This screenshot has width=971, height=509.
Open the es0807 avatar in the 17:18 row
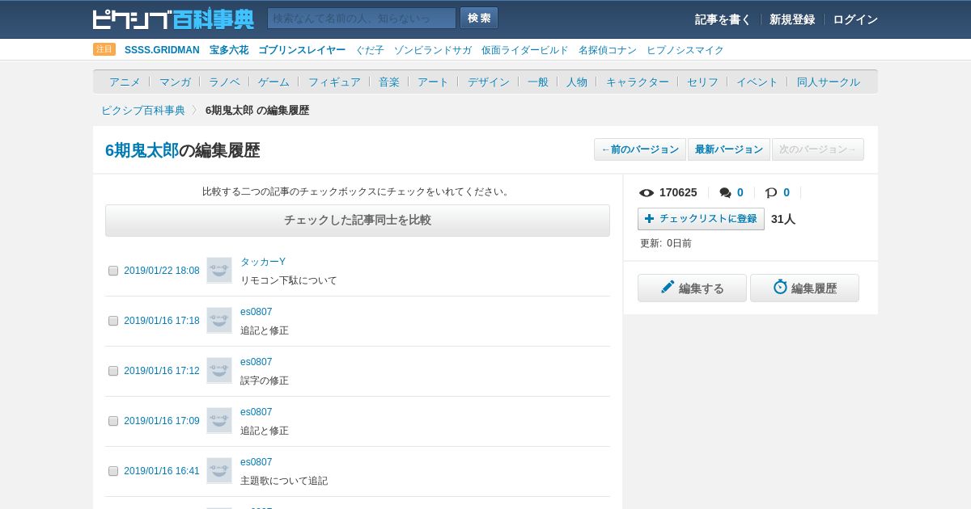pos(219,320)
